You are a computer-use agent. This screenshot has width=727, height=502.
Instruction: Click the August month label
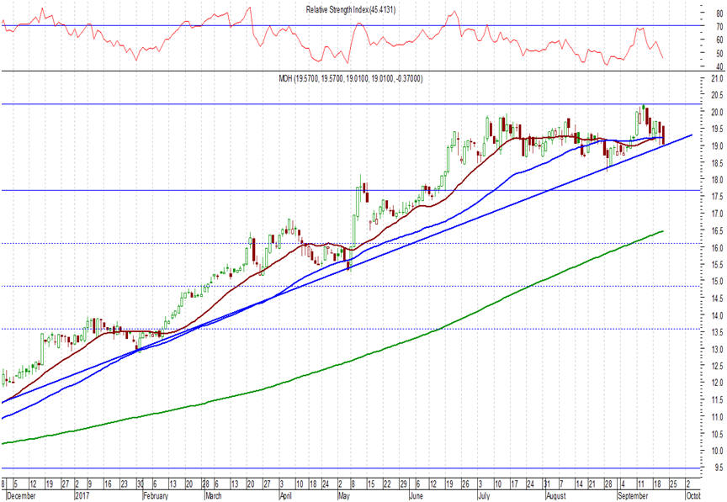click(556, 496)
